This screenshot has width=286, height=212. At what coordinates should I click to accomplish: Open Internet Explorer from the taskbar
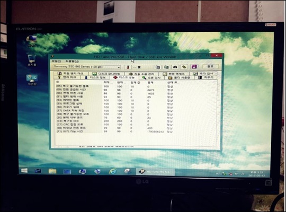click(113, 171)
